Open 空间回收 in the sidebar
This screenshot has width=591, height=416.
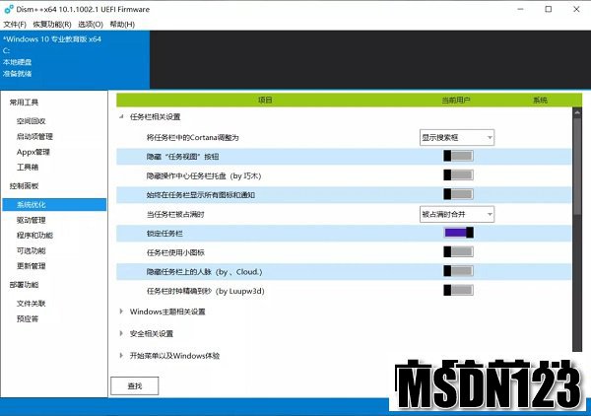coord(31,121)
